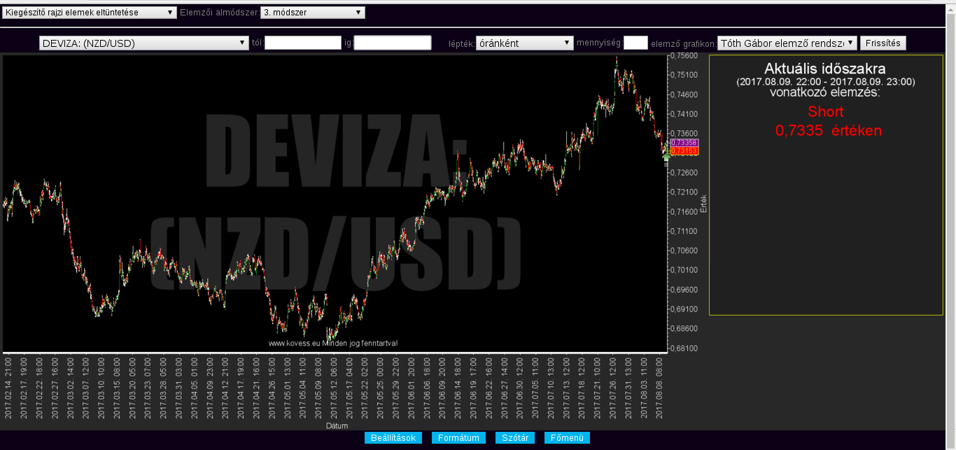Click the red 'Short' analysis signal text
The width and height of the screenshot is (956, 450).
[x=825, y=112]
